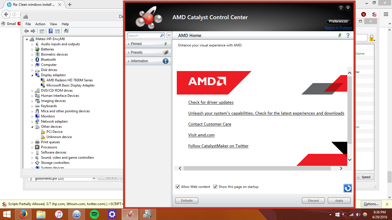Click the Defaults button in Catalyst
Viewport: 392px width, 220px height.
click(x=187, y=201)
